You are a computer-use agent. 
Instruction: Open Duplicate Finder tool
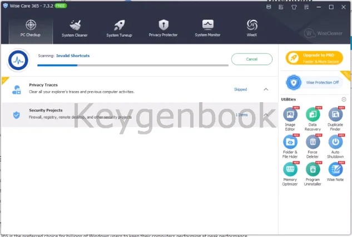click(335, 116)
